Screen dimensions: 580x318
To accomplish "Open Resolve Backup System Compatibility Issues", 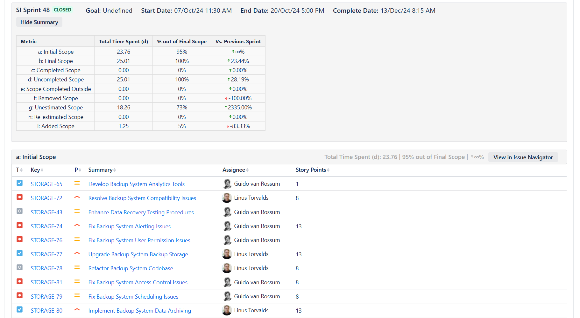I will point(142,198).
